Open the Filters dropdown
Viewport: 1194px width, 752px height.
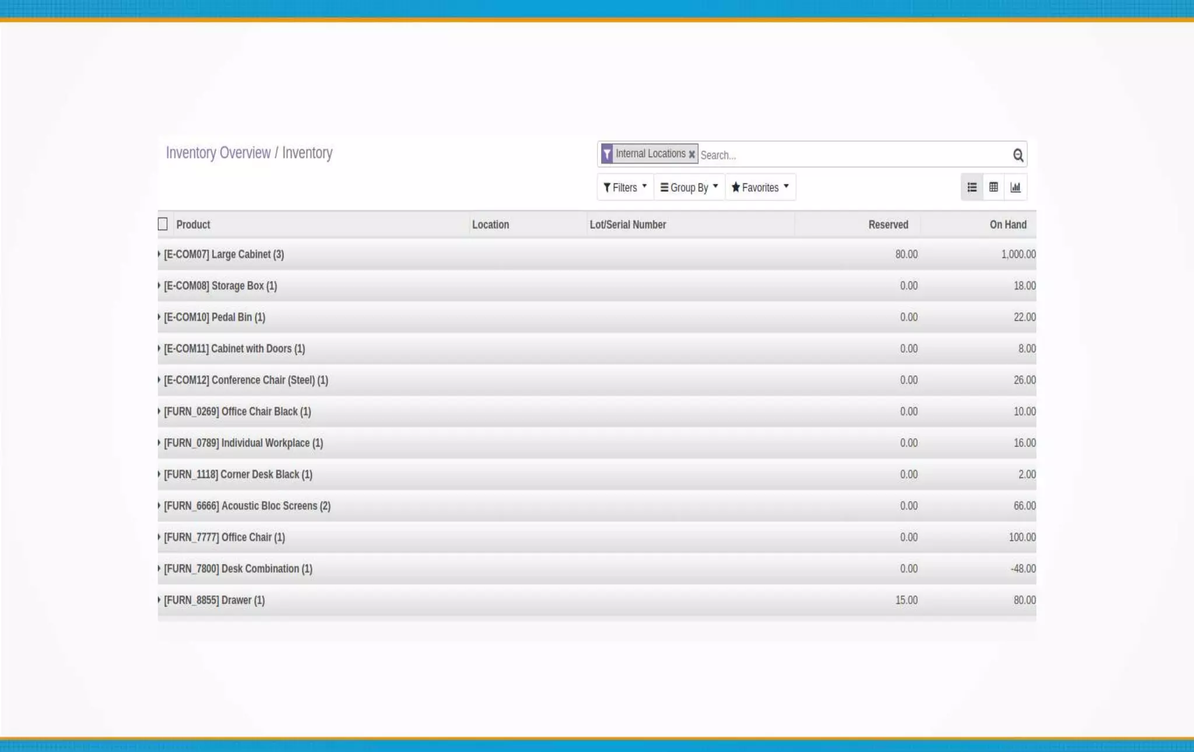coord(625,187)
